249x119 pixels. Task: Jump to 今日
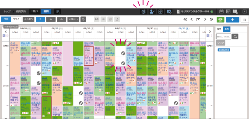coord(97,19)
